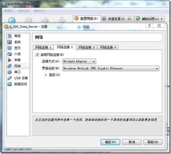Click the VirtualBox cube icon in title bar
171x154 pixels.
(4, 3)
